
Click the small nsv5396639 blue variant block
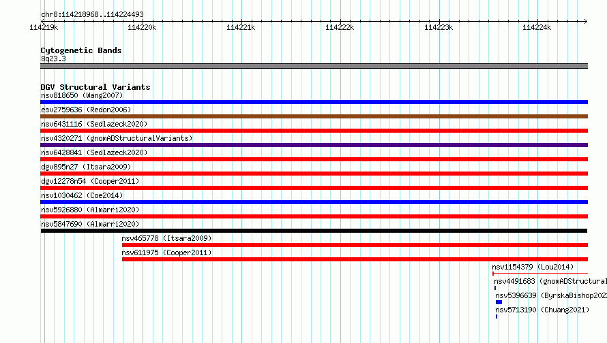[x=499, y=302]
